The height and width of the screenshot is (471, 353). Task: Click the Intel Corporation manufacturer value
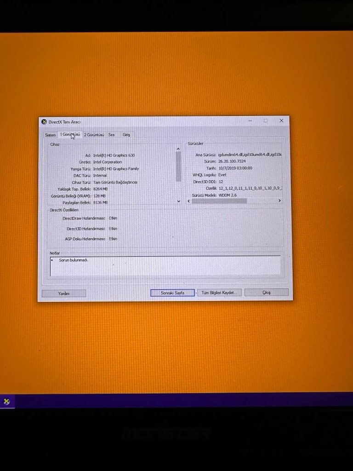108,162
